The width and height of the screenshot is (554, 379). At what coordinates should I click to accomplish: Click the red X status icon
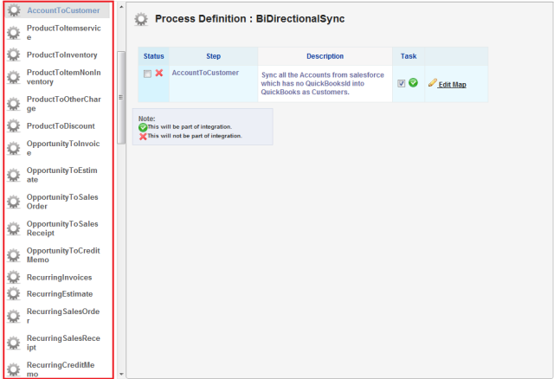(159, 74)
